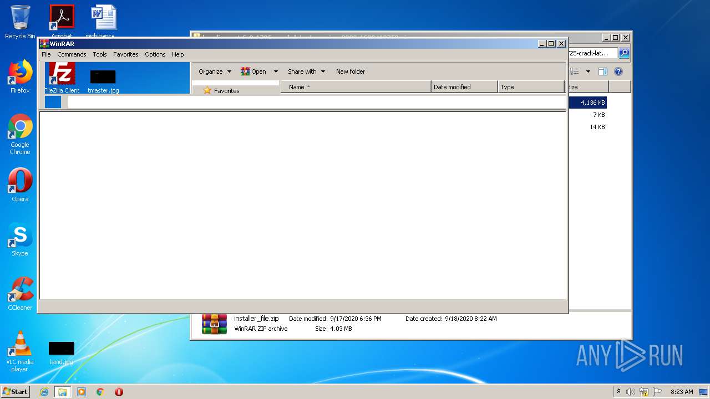Click the WinRAR title bar icon

[x=44, y=44]
